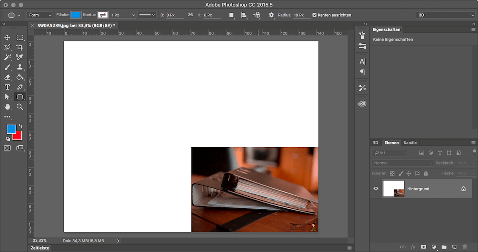Select the Path Selection arrow tool
This screenshot has width=478, height=252.
point(7,97)
